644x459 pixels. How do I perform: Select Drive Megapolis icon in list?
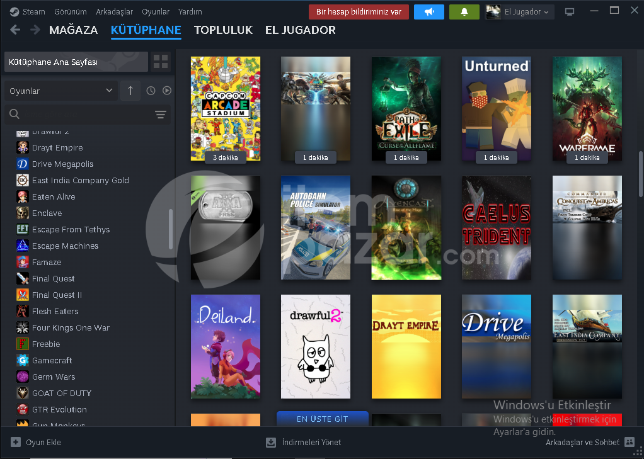pos(22,164)
